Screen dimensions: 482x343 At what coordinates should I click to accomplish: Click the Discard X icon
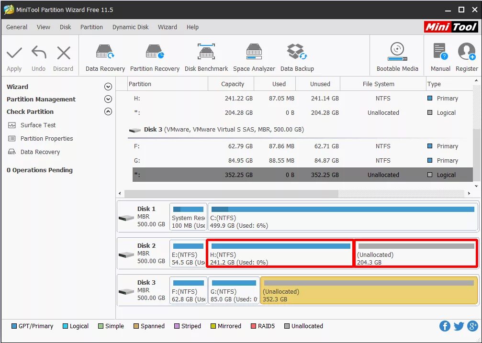[64, 53]
